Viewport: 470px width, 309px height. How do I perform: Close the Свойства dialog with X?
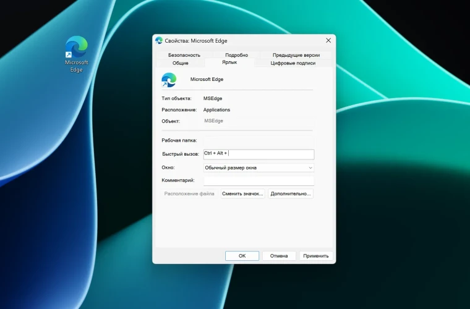(328, 40)
